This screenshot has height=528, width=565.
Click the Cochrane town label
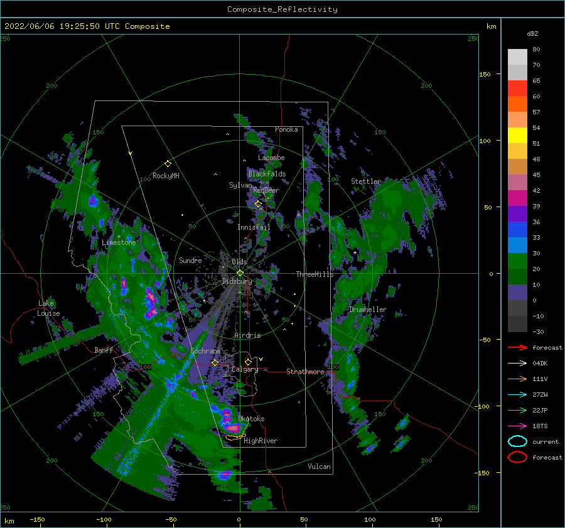(x=205, y=351)
